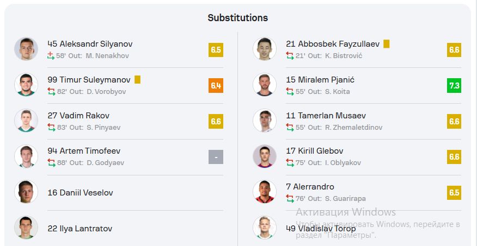
Task: Open Vladislav Torop's player avatar
Action: 265,228
